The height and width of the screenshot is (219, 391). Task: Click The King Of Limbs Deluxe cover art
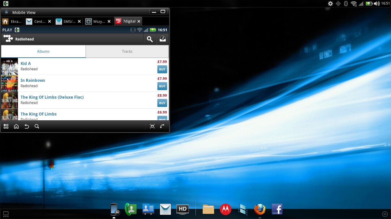9,100
